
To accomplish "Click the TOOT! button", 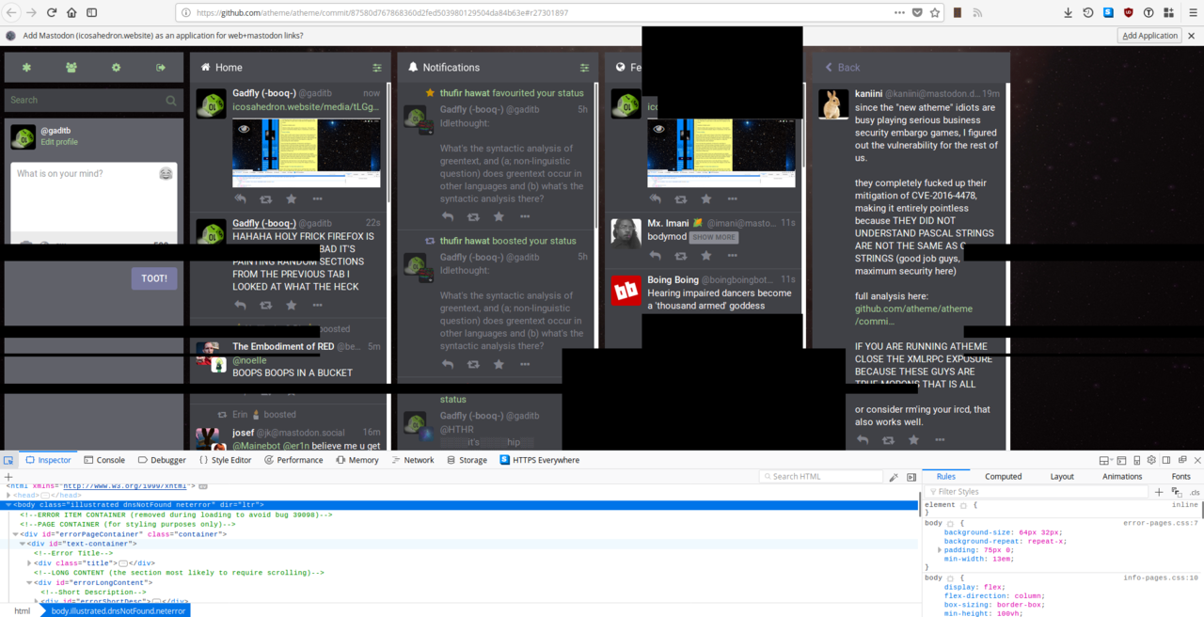I will coord(154,278).
